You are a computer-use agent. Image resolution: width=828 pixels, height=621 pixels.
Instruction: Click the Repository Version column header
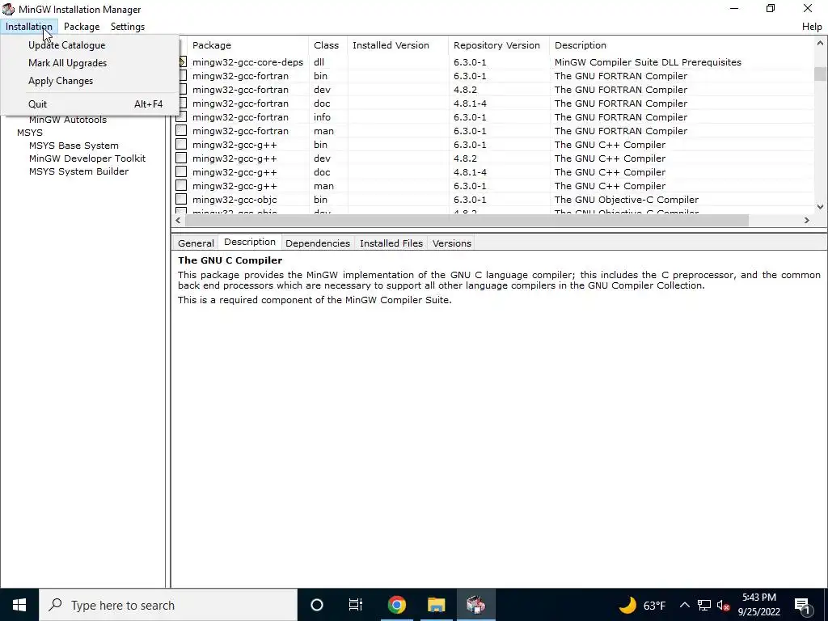498,45
